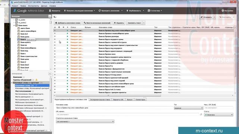Collapse the Бани поиск campaign node

[14, 25]
